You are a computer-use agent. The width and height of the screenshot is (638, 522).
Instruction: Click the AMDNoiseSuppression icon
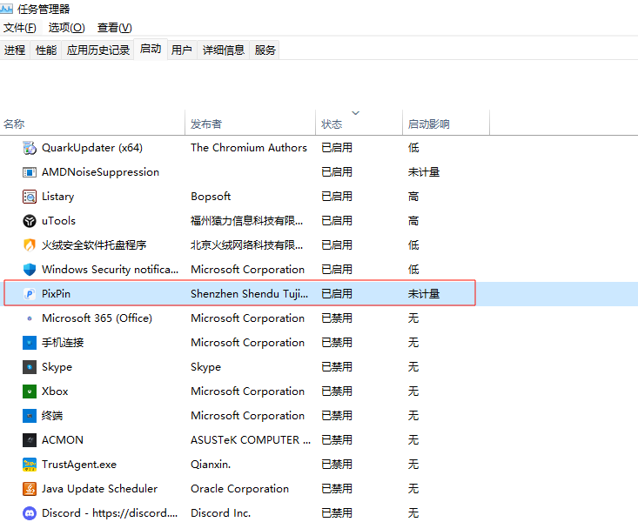(x=30, y=172)
